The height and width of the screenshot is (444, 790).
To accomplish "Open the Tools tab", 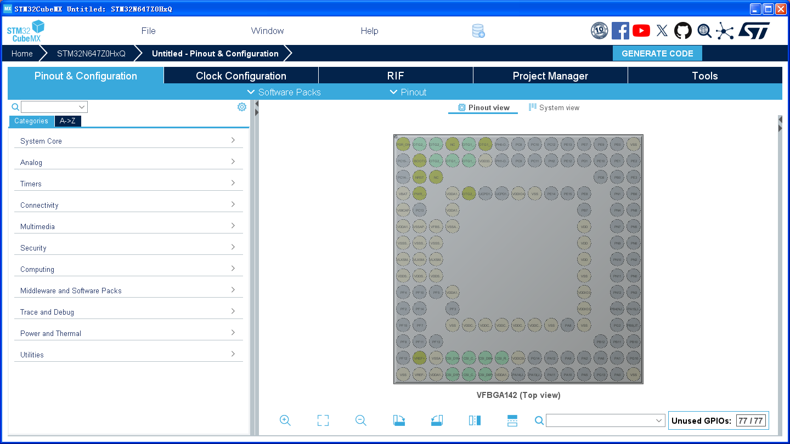I will [705, 76].
